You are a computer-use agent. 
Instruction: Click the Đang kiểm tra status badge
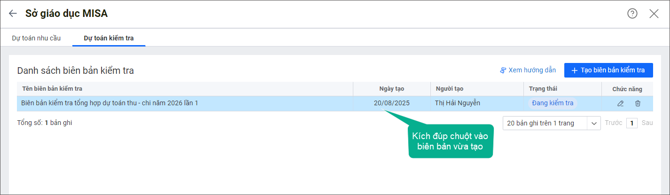553,103
